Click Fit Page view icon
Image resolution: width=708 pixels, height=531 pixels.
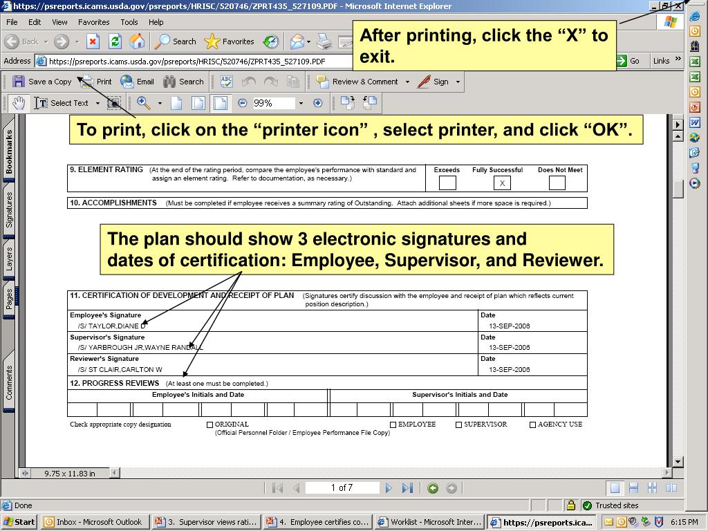click(x=198, y=103)
